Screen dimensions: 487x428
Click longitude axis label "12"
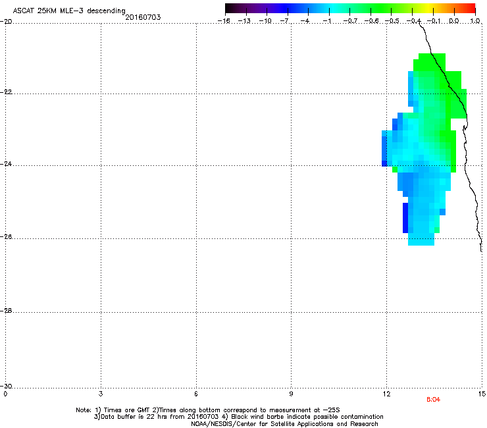(386, 394)
